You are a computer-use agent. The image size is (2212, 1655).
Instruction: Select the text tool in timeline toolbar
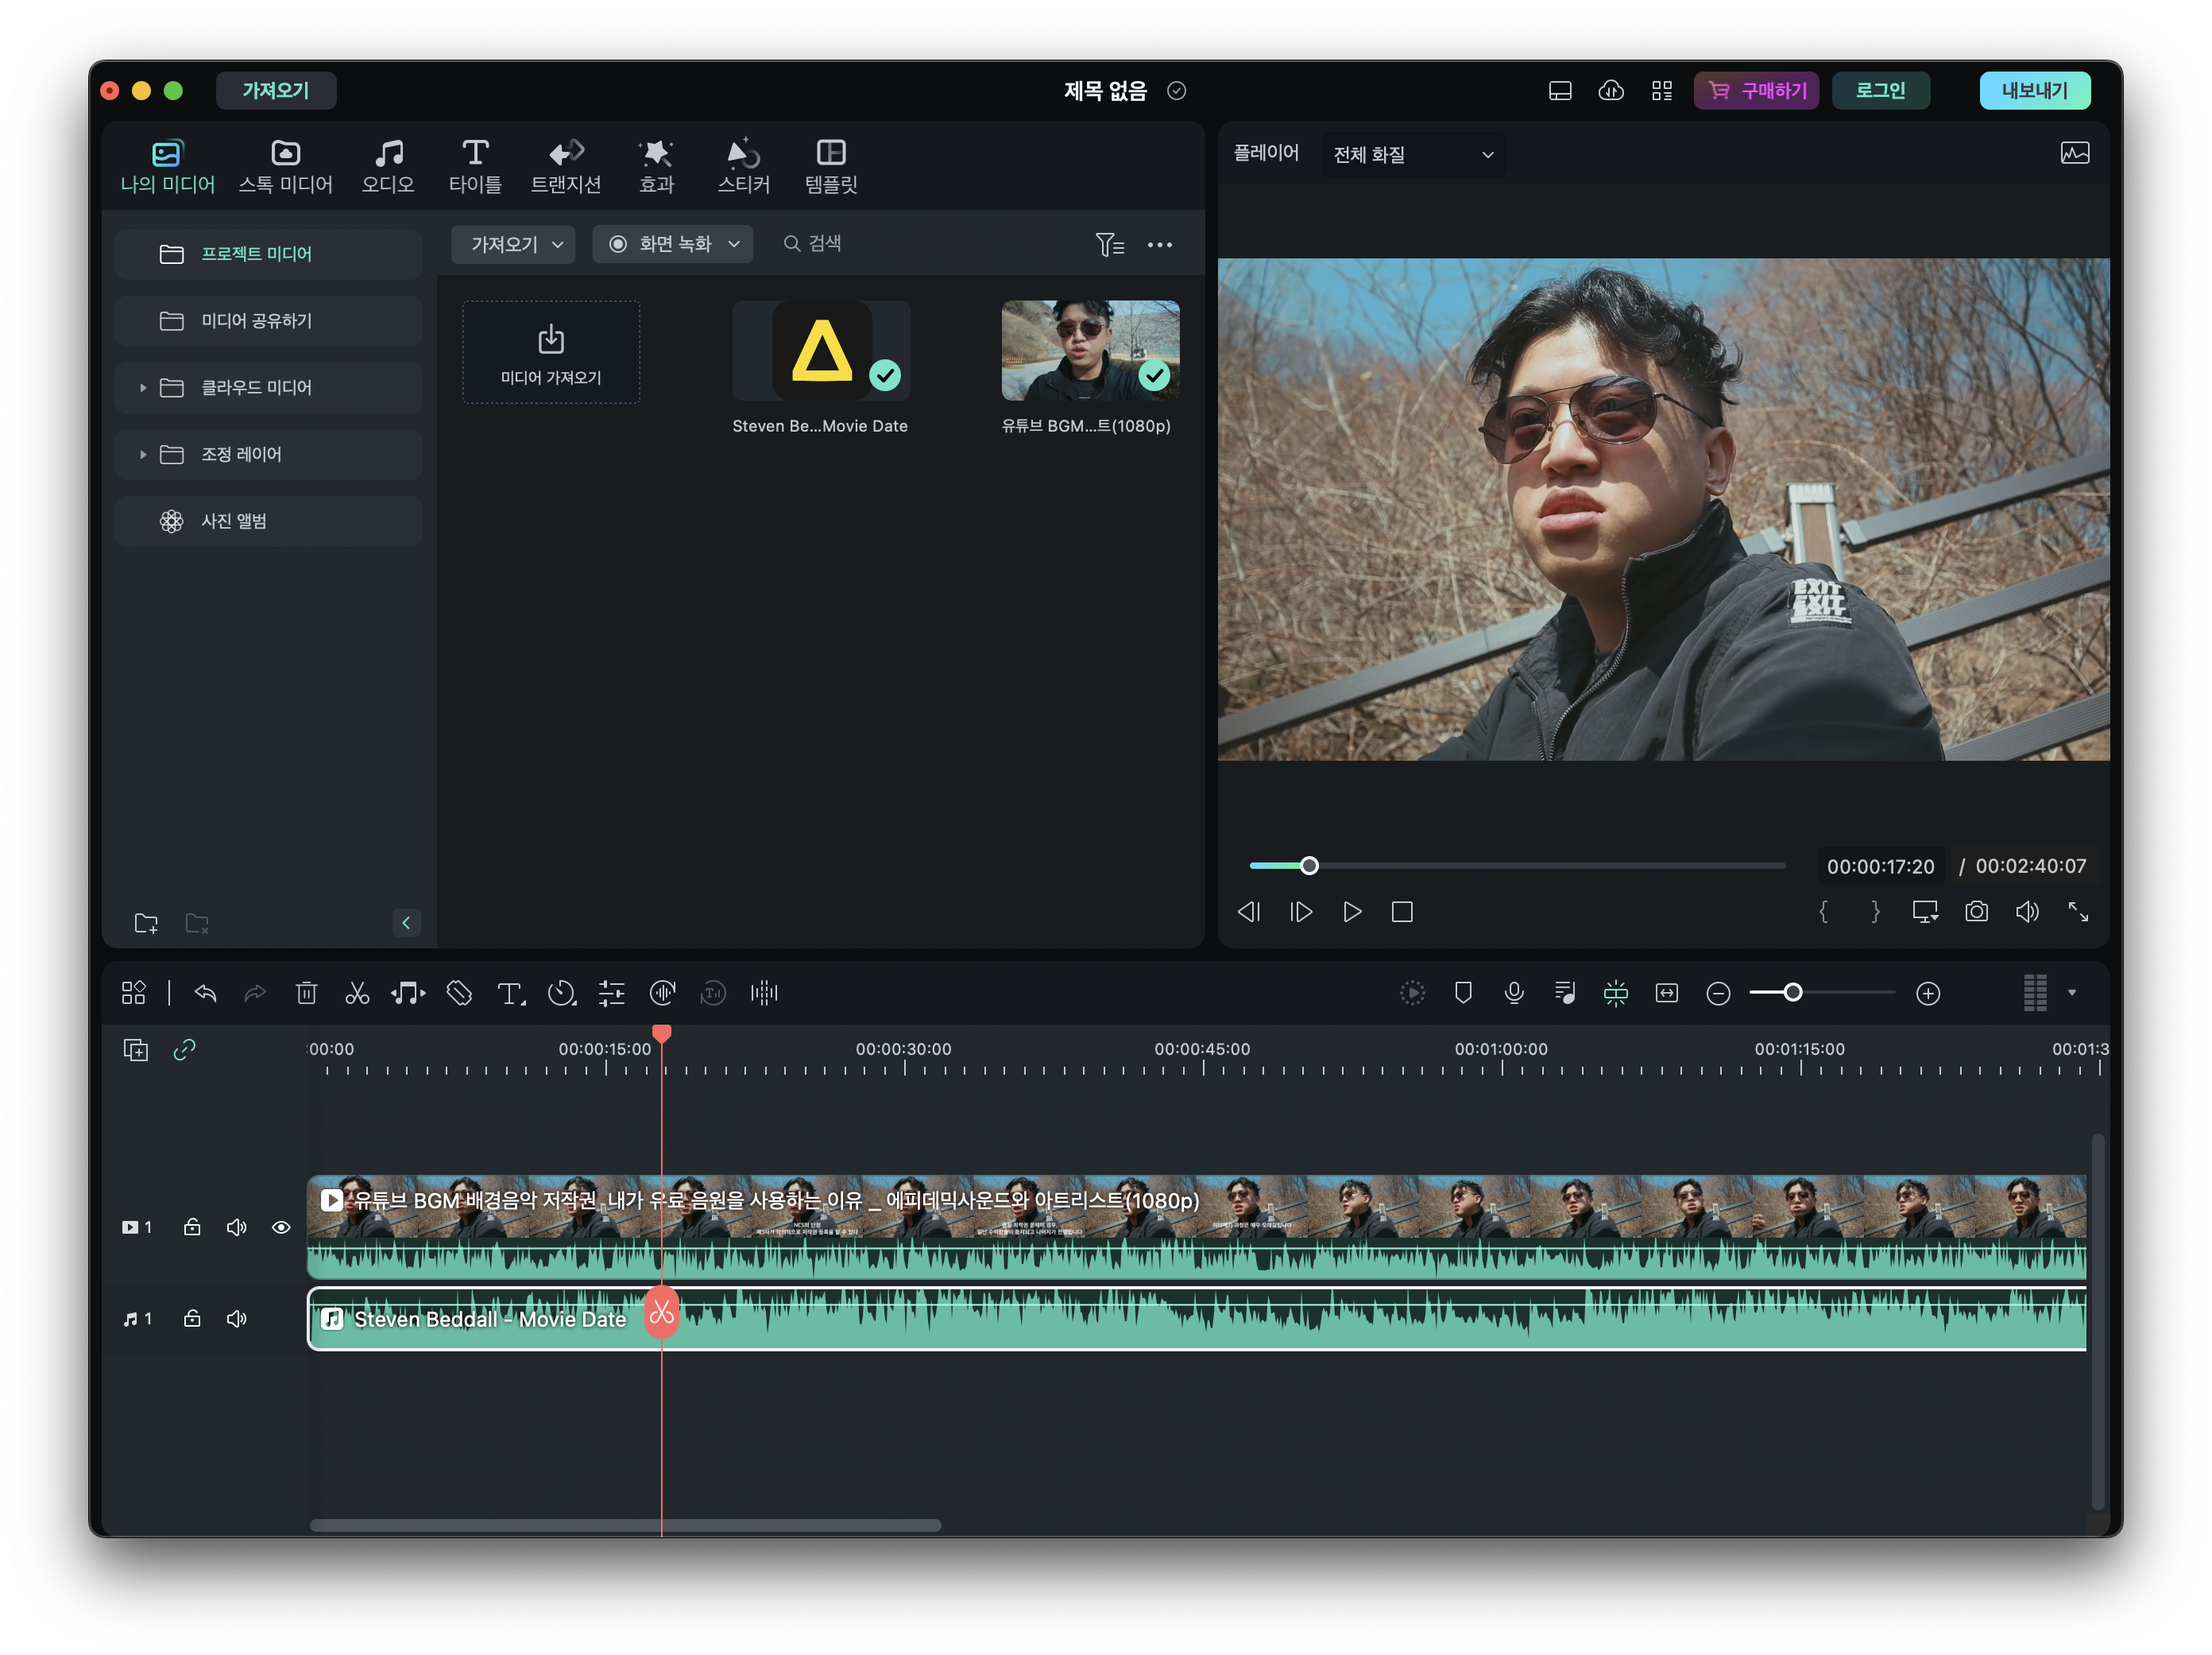pyautogui.click(x=510, y=993)
